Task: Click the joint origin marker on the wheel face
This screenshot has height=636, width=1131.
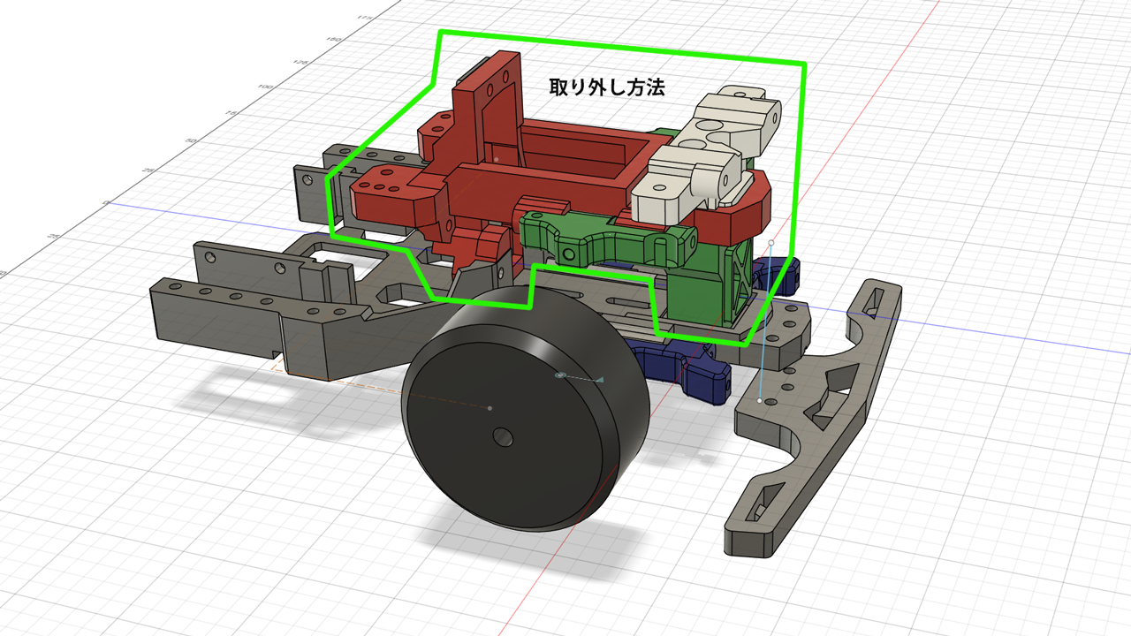Action: (x=559, y=375)
